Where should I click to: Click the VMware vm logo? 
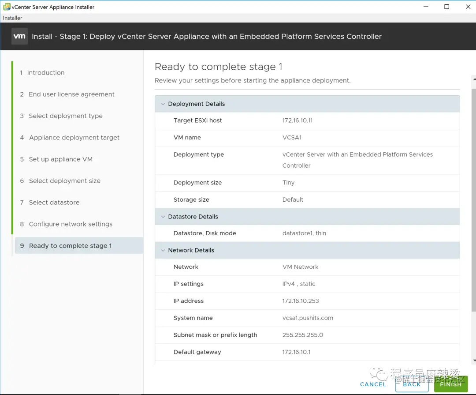[x=19, y=36]
